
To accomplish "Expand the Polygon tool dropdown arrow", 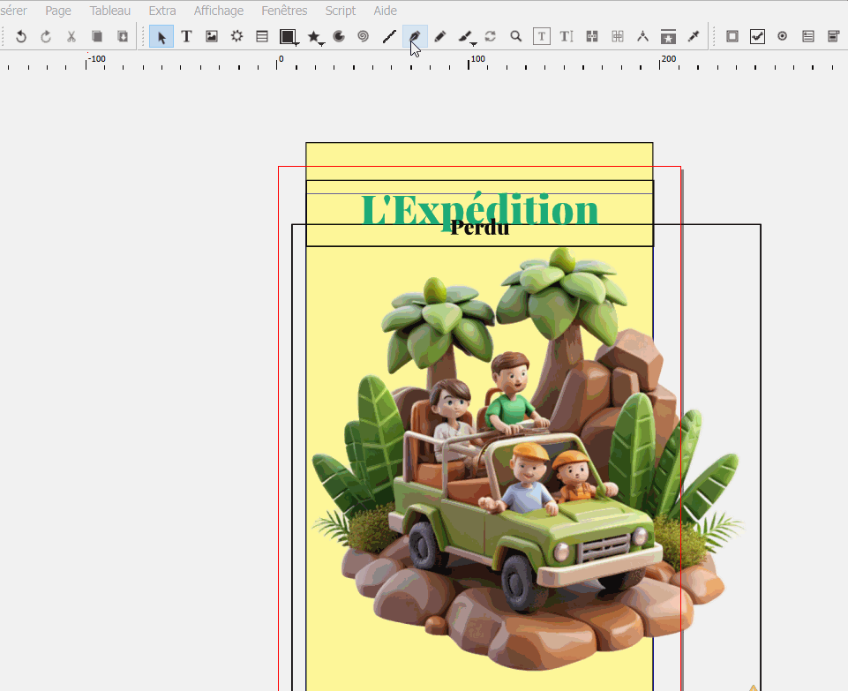I will [322, 44].
